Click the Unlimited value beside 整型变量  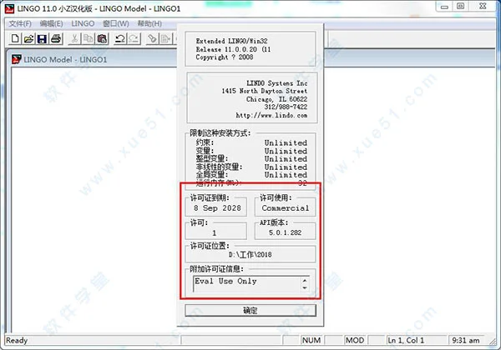(x=286, y=158)
